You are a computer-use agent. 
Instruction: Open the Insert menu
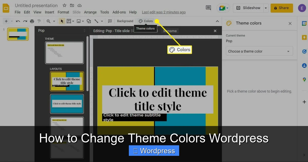coord(49,12)
